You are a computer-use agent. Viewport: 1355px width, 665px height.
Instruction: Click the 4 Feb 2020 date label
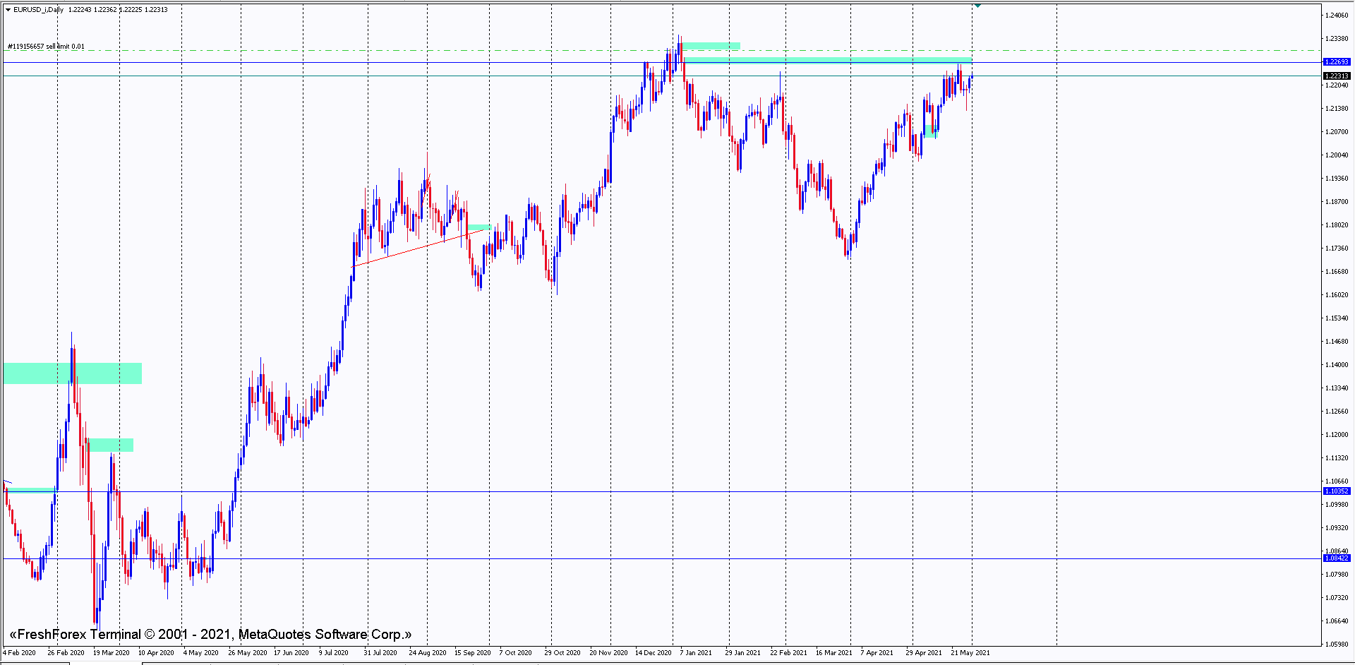pos(20,653)
